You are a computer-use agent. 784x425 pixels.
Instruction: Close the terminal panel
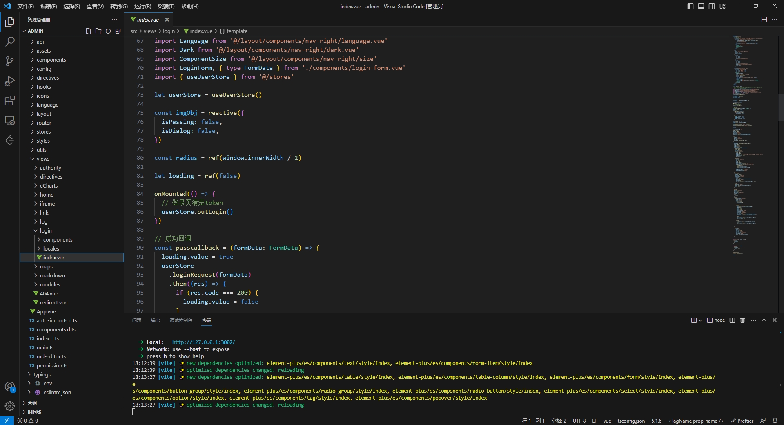pos(775,320)
